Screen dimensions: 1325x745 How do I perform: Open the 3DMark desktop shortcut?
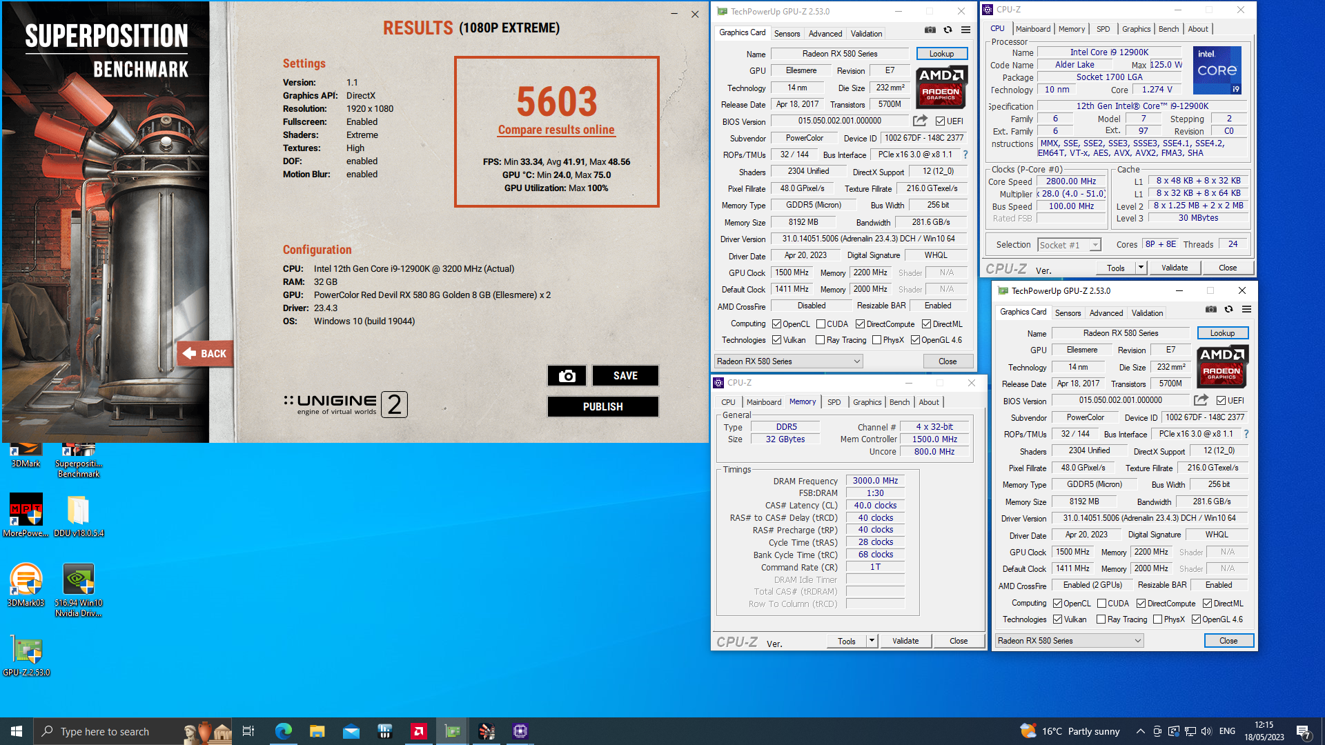pyautogui.click(x=26, y=455)
